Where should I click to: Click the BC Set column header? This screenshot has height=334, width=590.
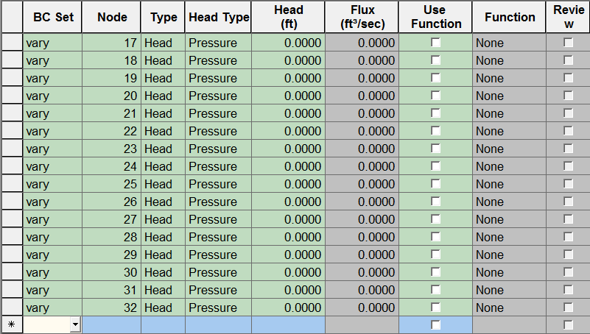pyautogui.click(x=52, y=17)
